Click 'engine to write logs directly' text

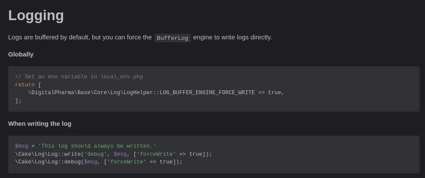click(232, 37)
